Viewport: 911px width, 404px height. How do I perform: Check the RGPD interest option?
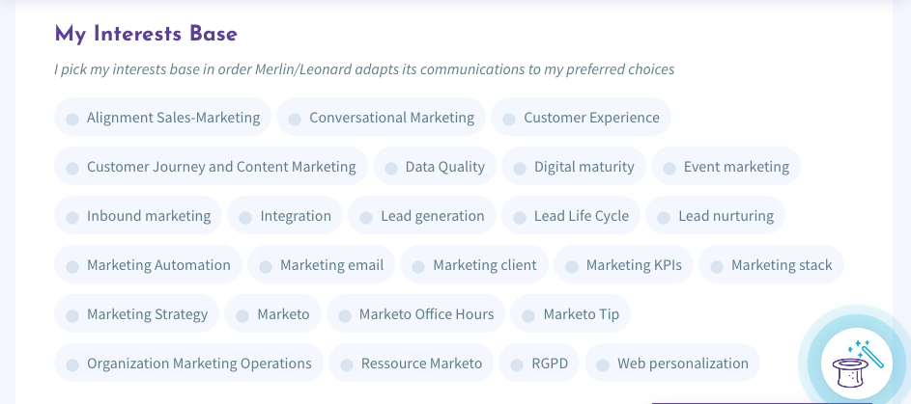pyautogui.click(x=539, y=364)
